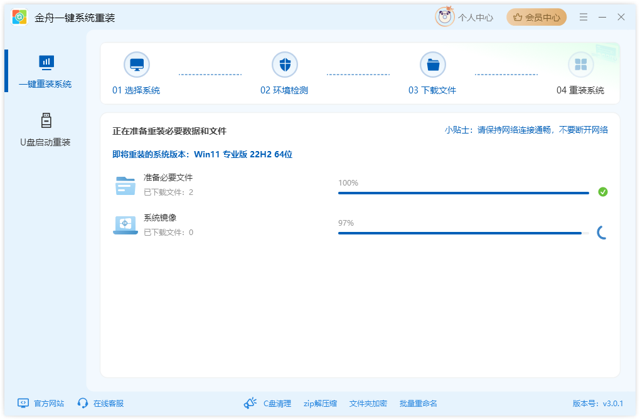
Task: Select step label 03 下载文件
Action: 432,90
